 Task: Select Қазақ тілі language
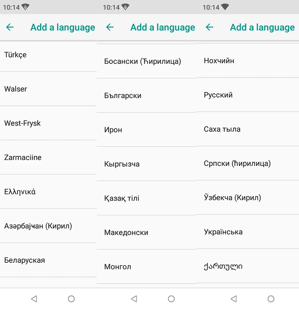pos(147,198)
